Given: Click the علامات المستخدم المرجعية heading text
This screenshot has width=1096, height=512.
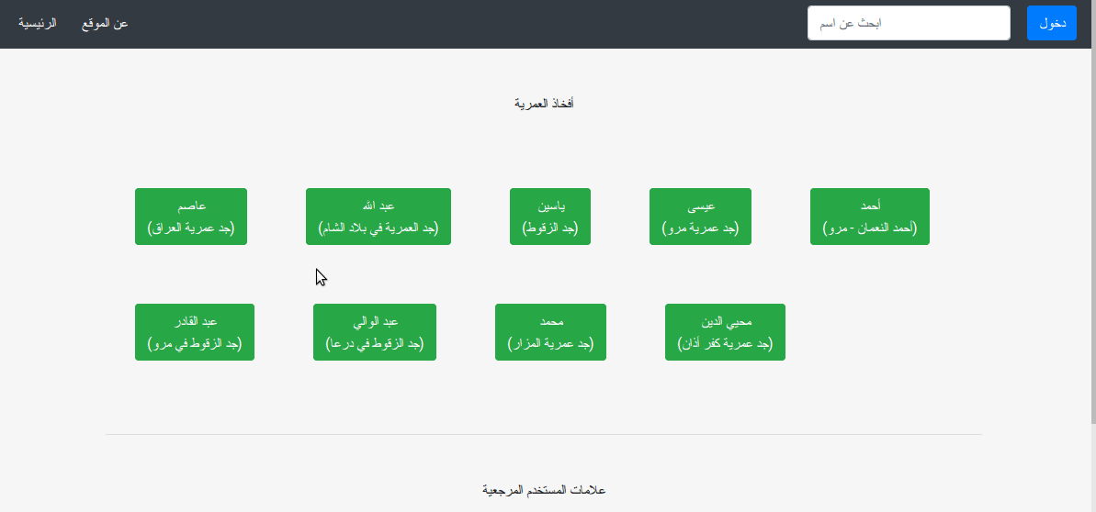Looking at the screenshot, I should pos(544,490).
